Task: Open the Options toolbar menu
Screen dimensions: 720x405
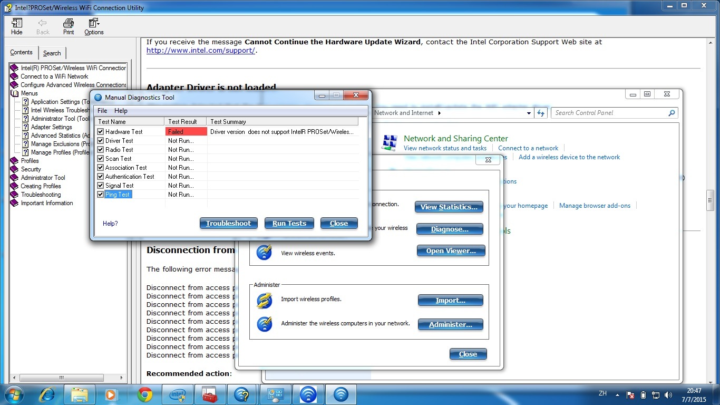Action: click(x=94, y=26)
